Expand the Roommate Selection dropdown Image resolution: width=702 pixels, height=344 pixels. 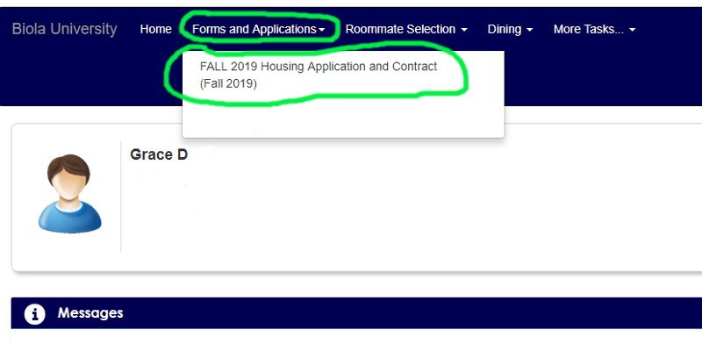(406, 29)
